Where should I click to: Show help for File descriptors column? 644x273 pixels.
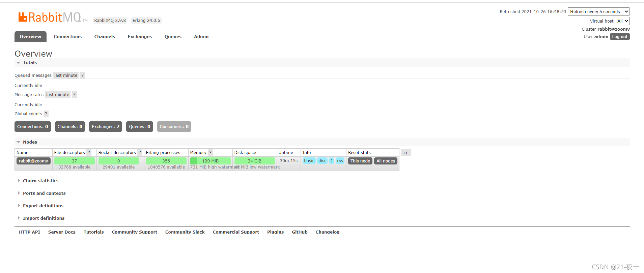89,153
